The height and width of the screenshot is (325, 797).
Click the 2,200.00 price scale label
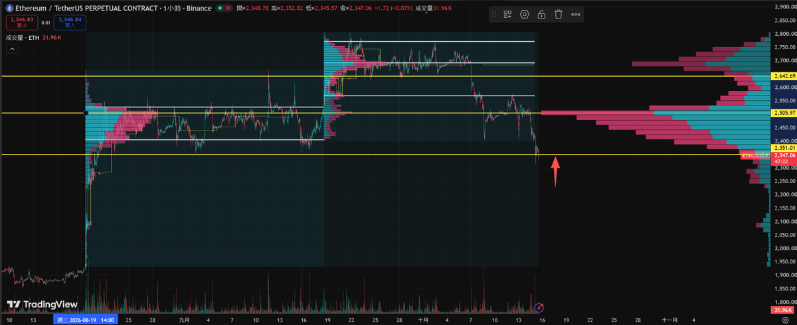coord(784,194)
